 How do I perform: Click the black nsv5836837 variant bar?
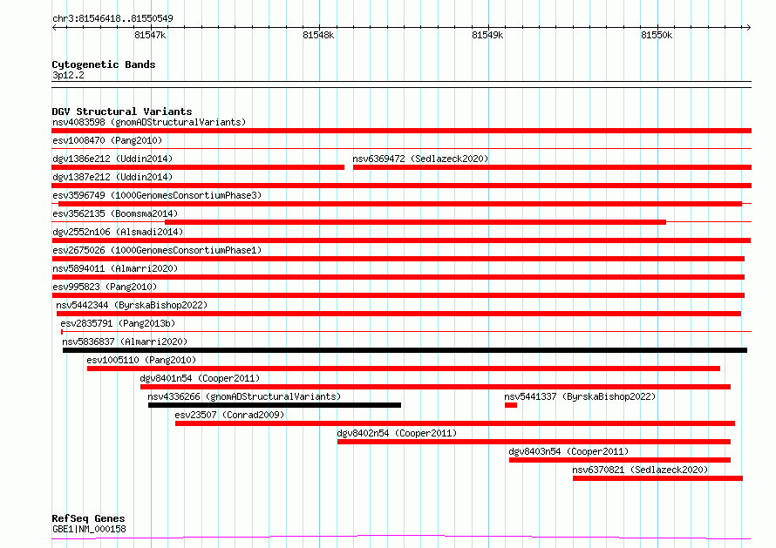405,350
